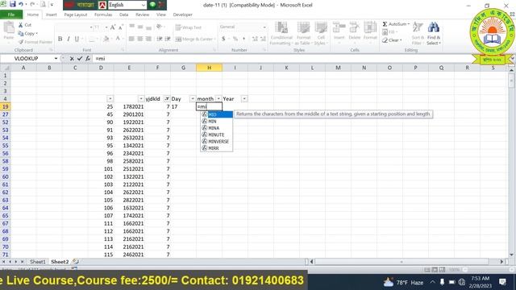Open filter dropdown on the yjdkld column
This screenshot has height=290, width=516.
click(x=167, y=98)
